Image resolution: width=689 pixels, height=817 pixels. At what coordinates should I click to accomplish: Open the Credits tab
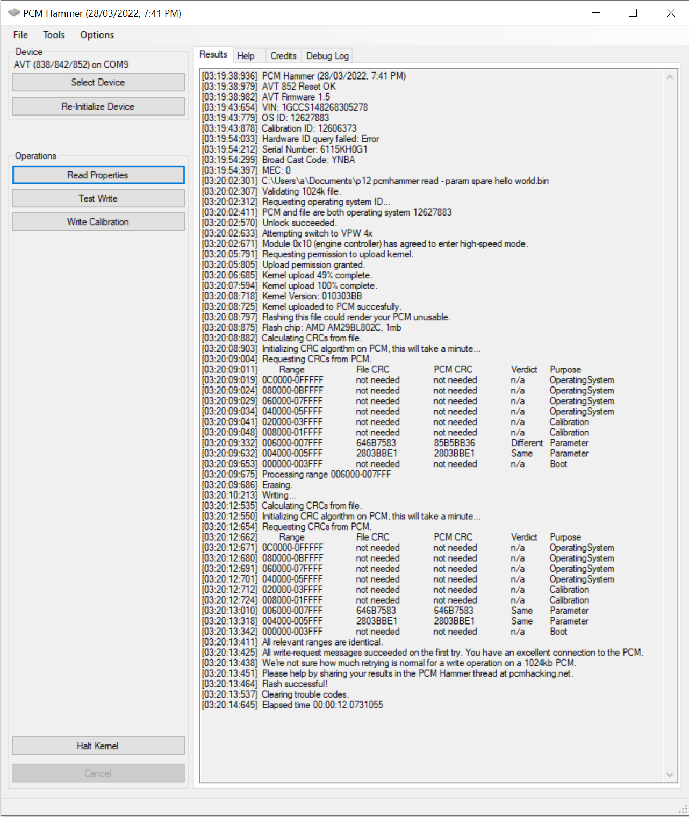click(x=283, y=56)
